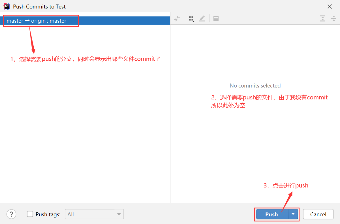This screenshot has width=340, height=224.
Task: Click the Cancel button
Action: tap(318, 214)
